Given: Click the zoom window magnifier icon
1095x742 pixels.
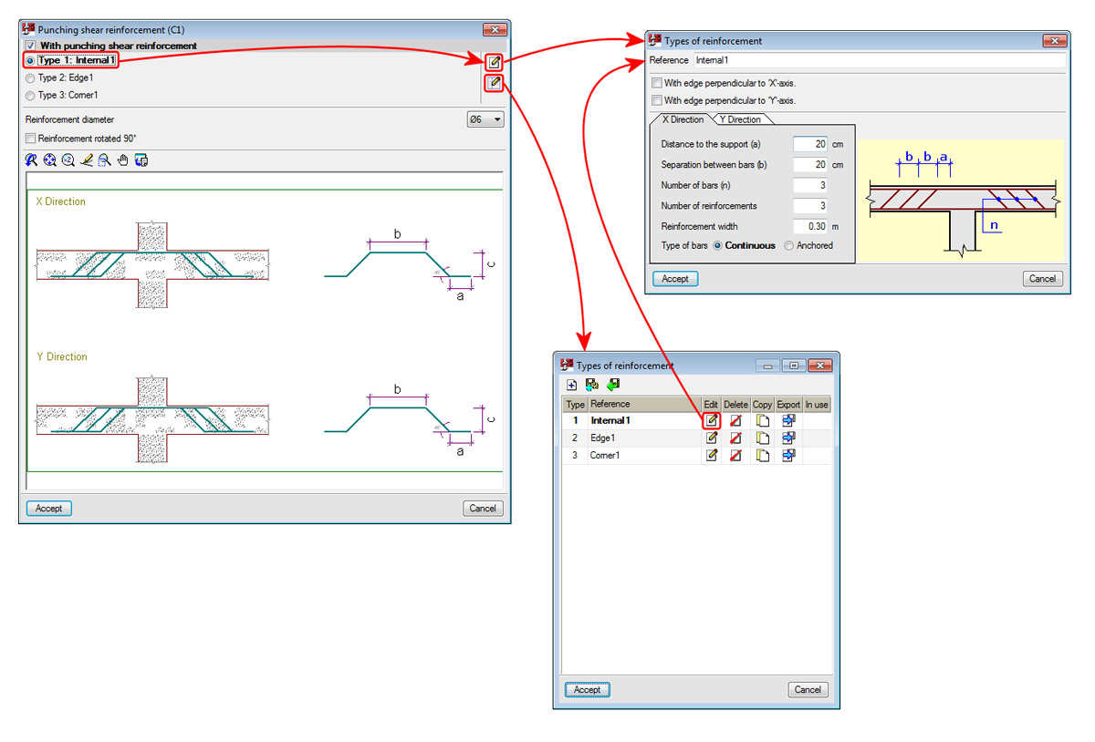Looking at the screenshot, I should point(104,160).
